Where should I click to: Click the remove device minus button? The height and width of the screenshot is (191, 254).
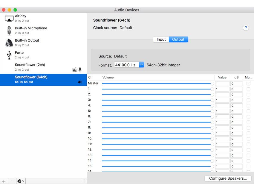[x=12, y=181]
